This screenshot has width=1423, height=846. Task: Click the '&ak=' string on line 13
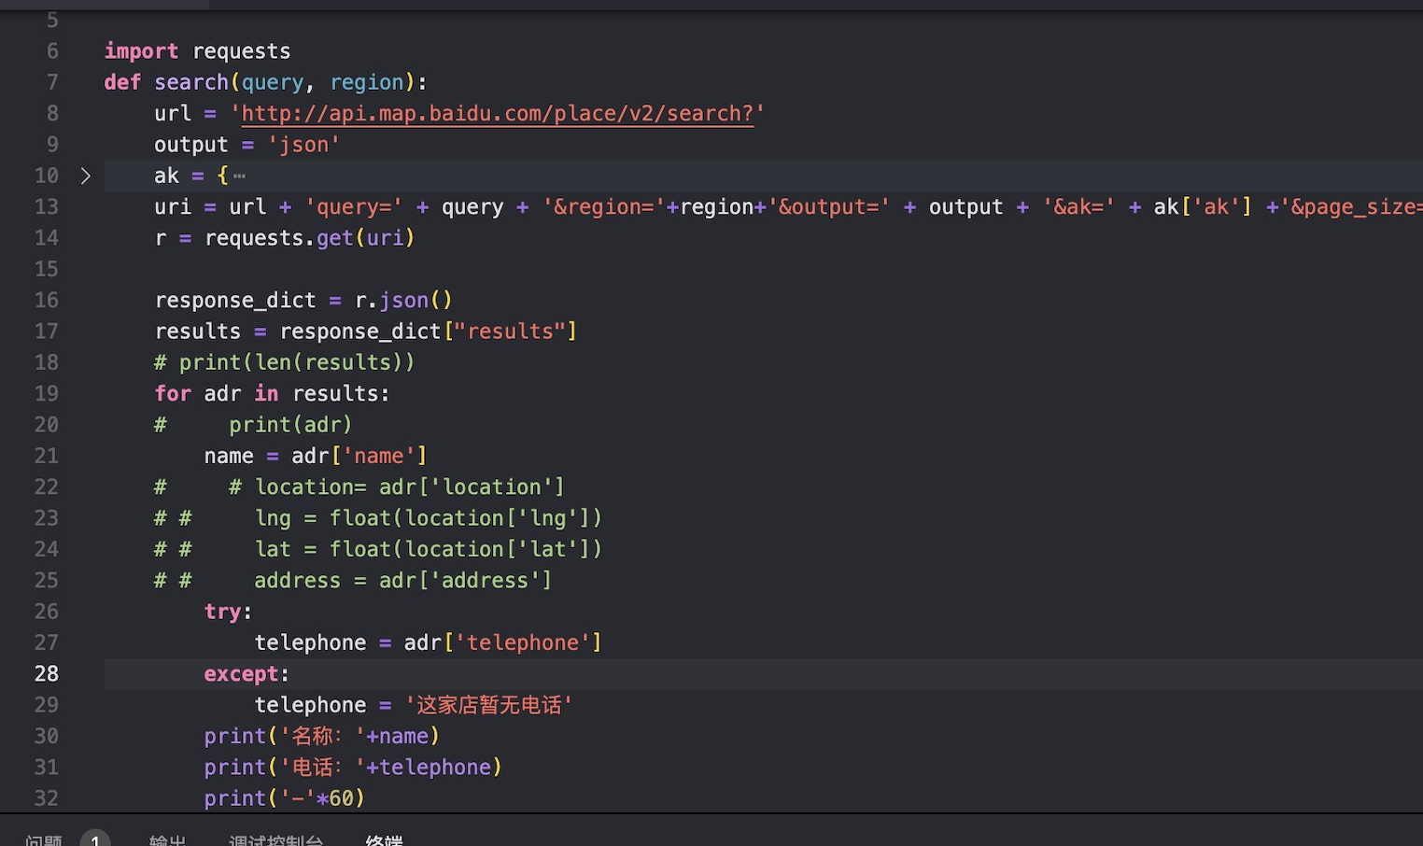(1078, 206)
